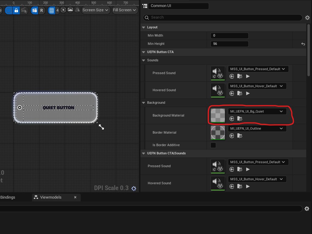The height and width of the screenshot is (234, 312).
Task: Open the MI_UEFN_UI_Outline dropdown
Action: [257, 128]
